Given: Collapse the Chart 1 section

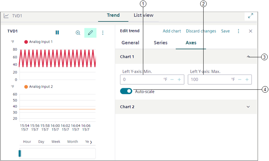Looking at the screenshot, I should [248, 57].
